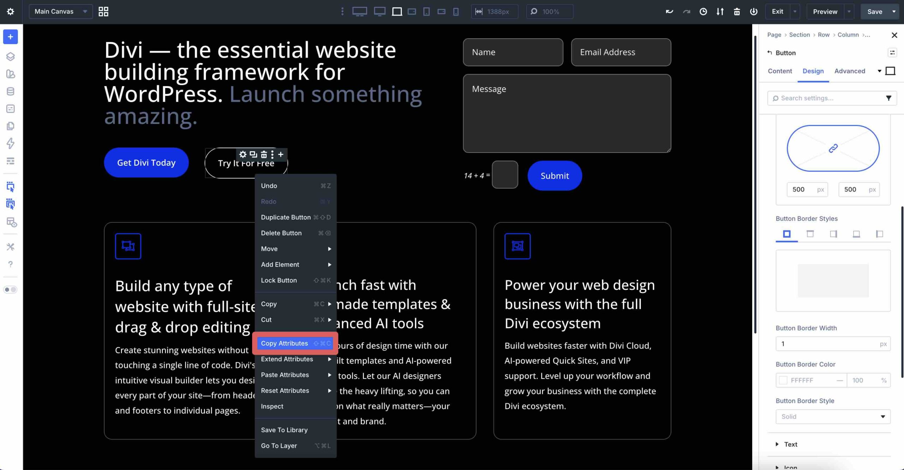Click back arrow next to Button title
The width and height of the screenshot is (904, 470).
click(770, 53)
